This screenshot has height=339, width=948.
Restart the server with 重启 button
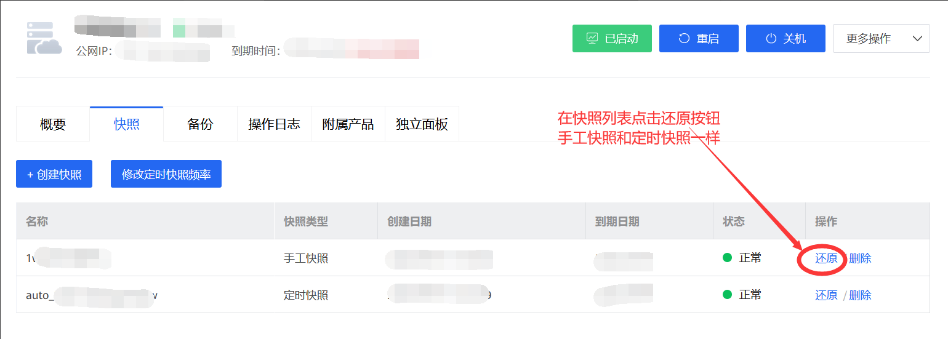coord(699,38)
